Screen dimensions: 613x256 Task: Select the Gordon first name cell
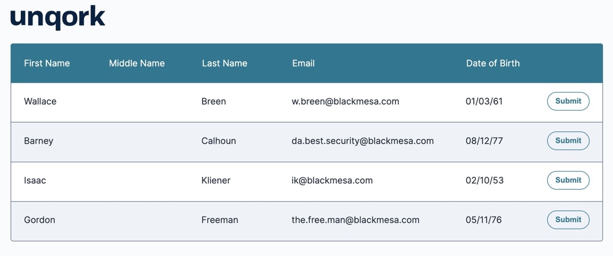40,220
